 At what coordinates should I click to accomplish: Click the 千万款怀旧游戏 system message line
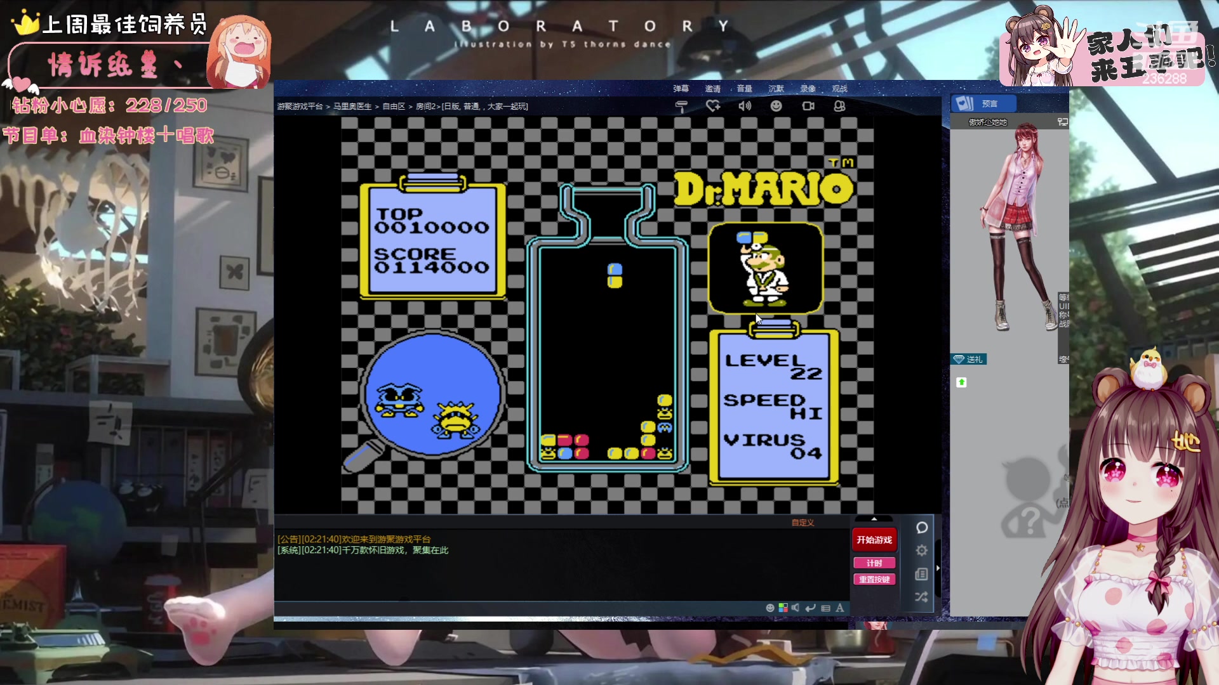coord(363,550)
